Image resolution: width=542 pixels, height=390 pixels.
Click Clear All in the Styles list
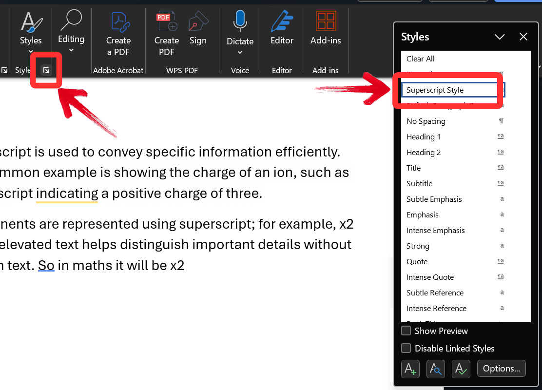[x=420, y=58]
